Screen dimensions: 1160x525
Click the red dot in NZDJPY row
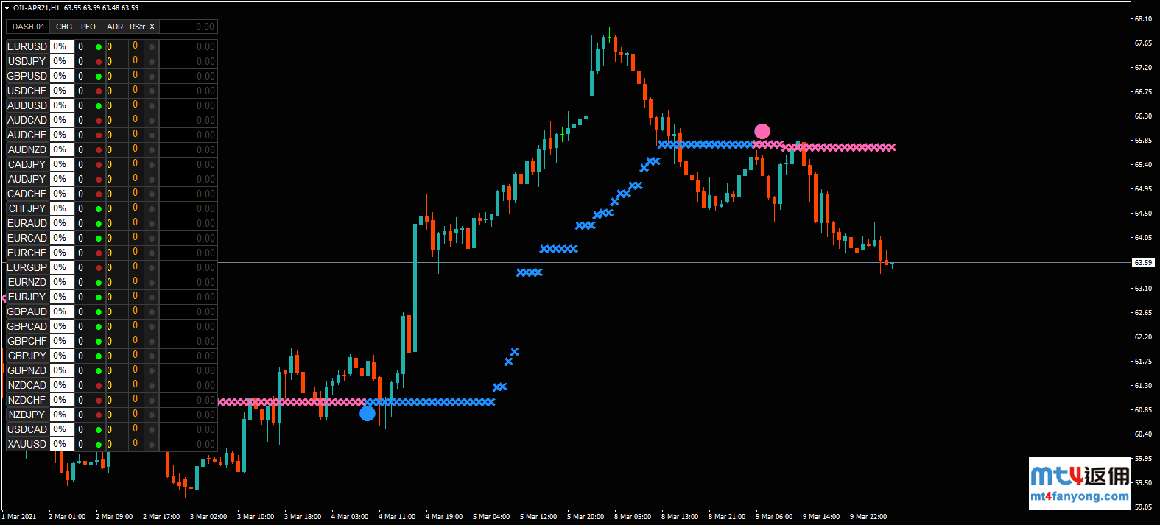99,415
